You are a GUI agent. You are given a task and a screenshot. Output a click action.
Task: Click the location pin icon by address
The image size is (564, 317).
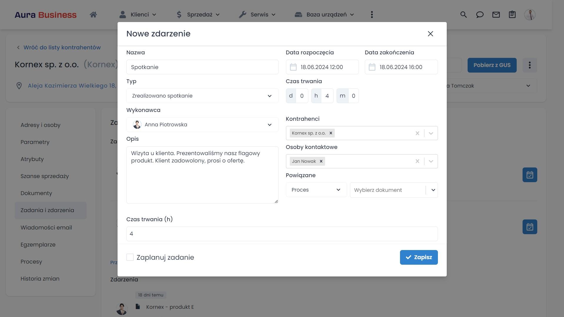(x=19, y=86)
